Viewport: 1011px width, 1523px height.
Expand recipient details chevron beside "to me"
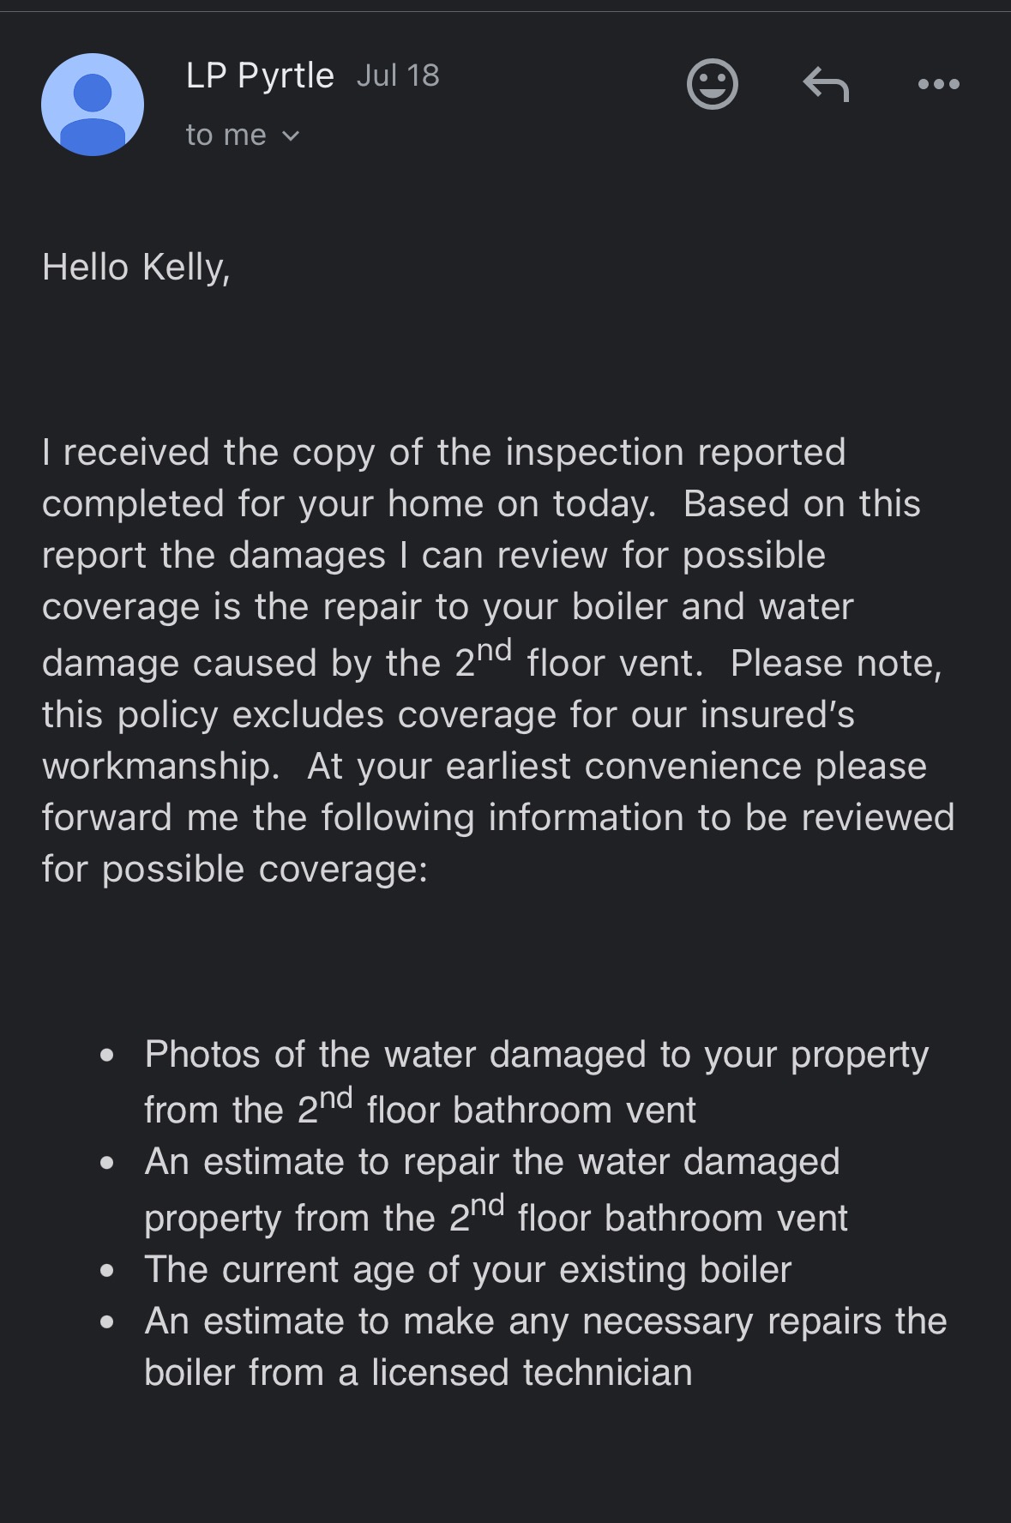point(291,135)
